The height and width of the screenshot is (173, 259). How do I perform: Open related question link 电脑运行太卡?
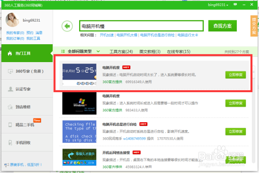(x=187, y=35)
